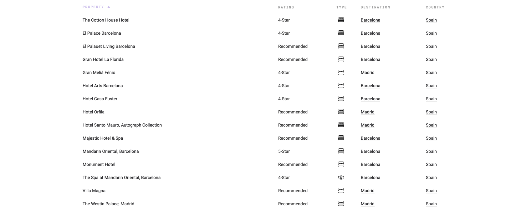Click the bed icon in Villa Magna row
511x215 pixels.
(x=341, y=190)
